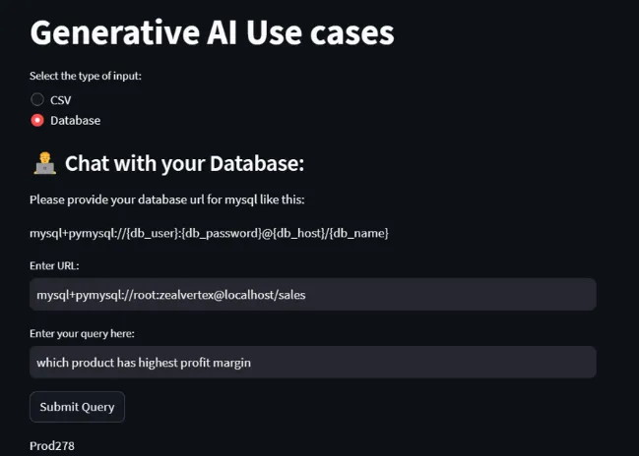
Task: Click the word 'sales' in the URL field
Action: [290, 295]
